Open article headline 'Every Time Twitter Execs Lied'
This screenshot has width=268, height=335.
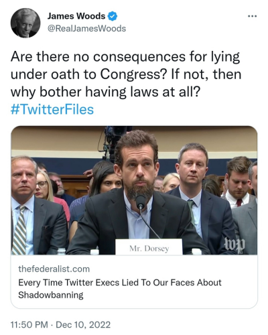point(120,289)
